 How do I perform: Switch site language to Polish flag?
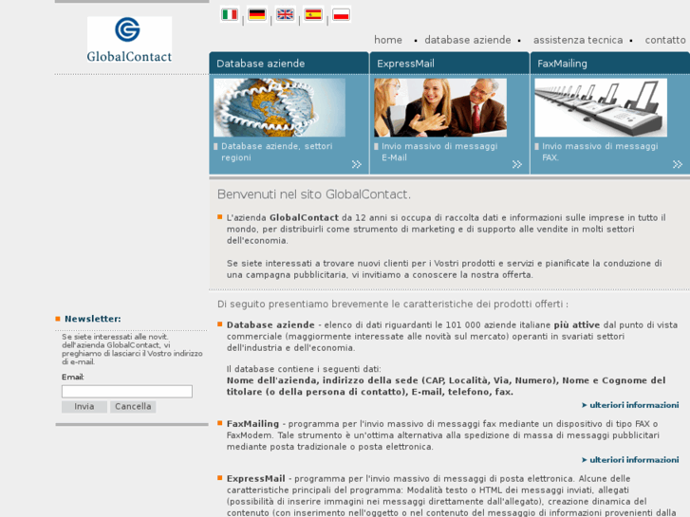tap(341, 14)
